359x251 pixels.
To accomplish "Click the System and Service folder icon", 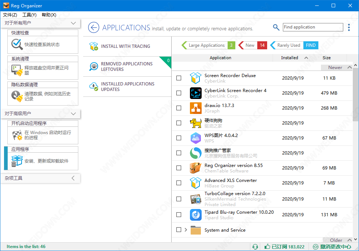I will (x=196, y=230).
